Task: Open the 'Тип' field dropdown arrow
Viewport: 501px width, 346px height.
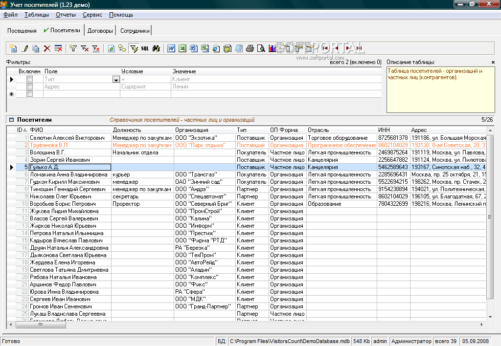Action: 116,79
